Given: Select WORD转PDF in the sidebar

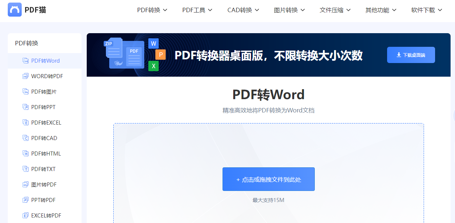Looking at the screenshot, I should (x=45, y=76).
